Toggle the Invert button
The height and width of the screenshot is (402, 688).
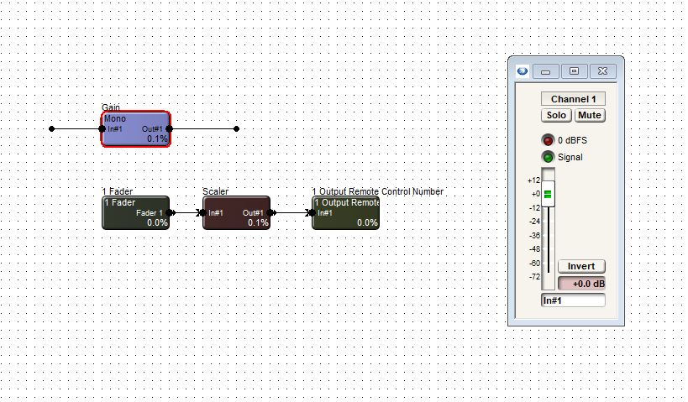pos(581,266)
